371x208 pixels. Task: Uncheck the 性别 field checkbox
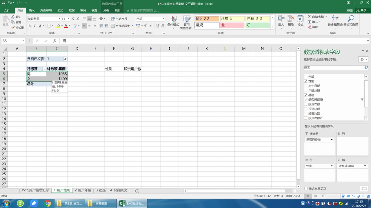(x=305, y=81)
